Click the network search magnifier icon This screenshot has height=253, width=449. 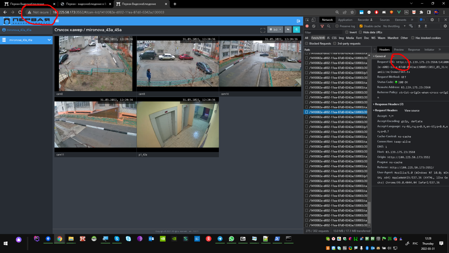tap(329, 26)
